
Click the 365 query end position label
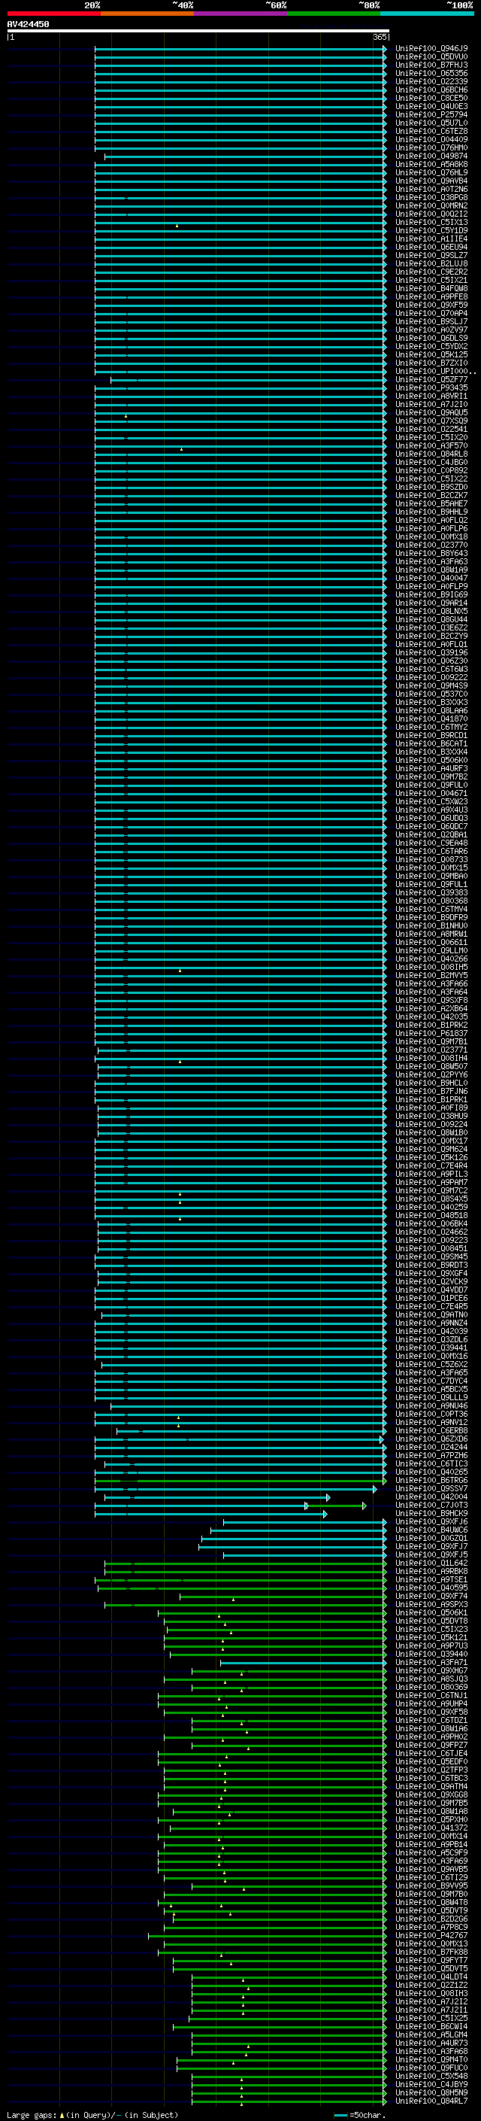pos(380,37)
